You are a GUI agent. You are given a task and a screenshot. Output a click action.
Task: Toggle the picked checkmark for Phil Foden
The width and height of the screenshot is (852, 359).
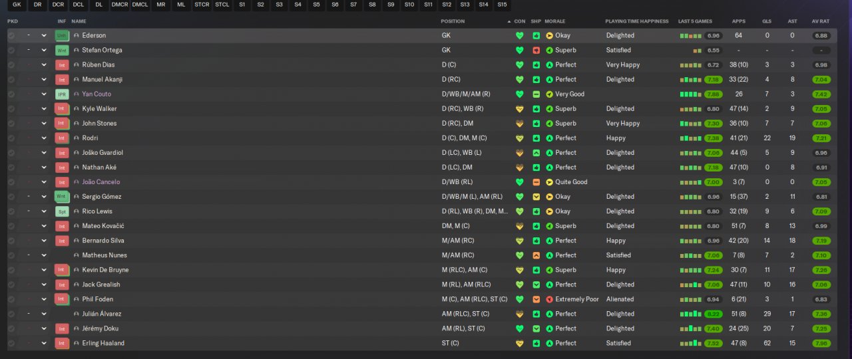(x=11, y=299)
